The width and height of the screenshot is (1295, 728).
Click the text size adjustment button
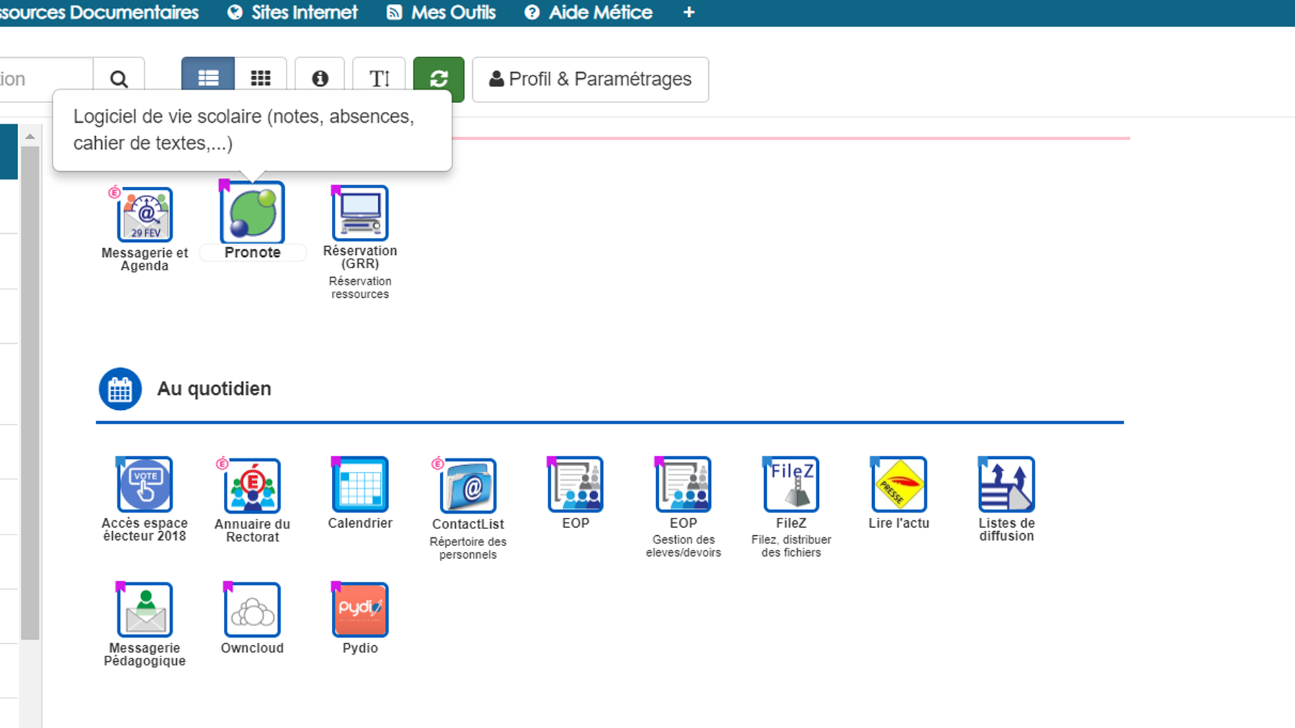pyautogui.click(x=379, y=79)
